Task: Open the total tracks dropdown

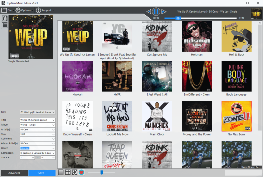Action: pos(54,157)
